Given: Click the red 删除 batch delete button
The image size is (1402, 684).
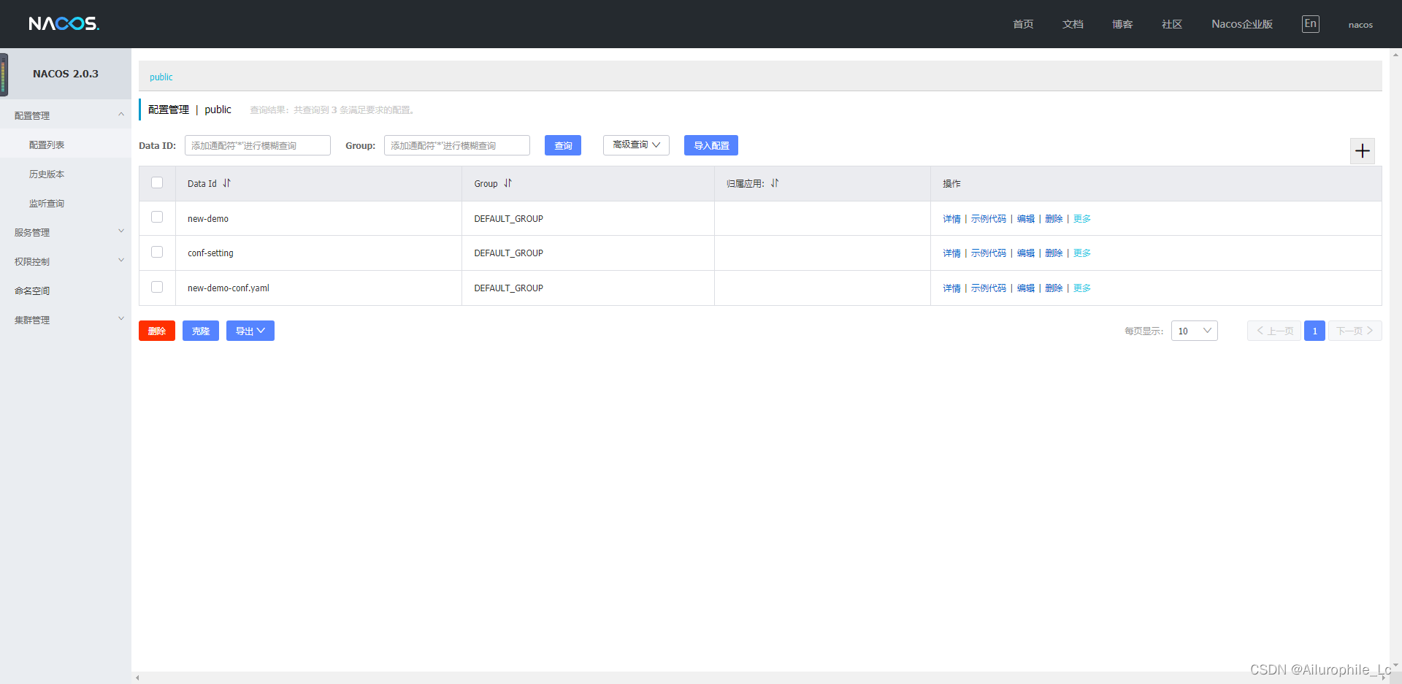Looking at the screenshot, I should pyautogui.click(x=157, y=331).
